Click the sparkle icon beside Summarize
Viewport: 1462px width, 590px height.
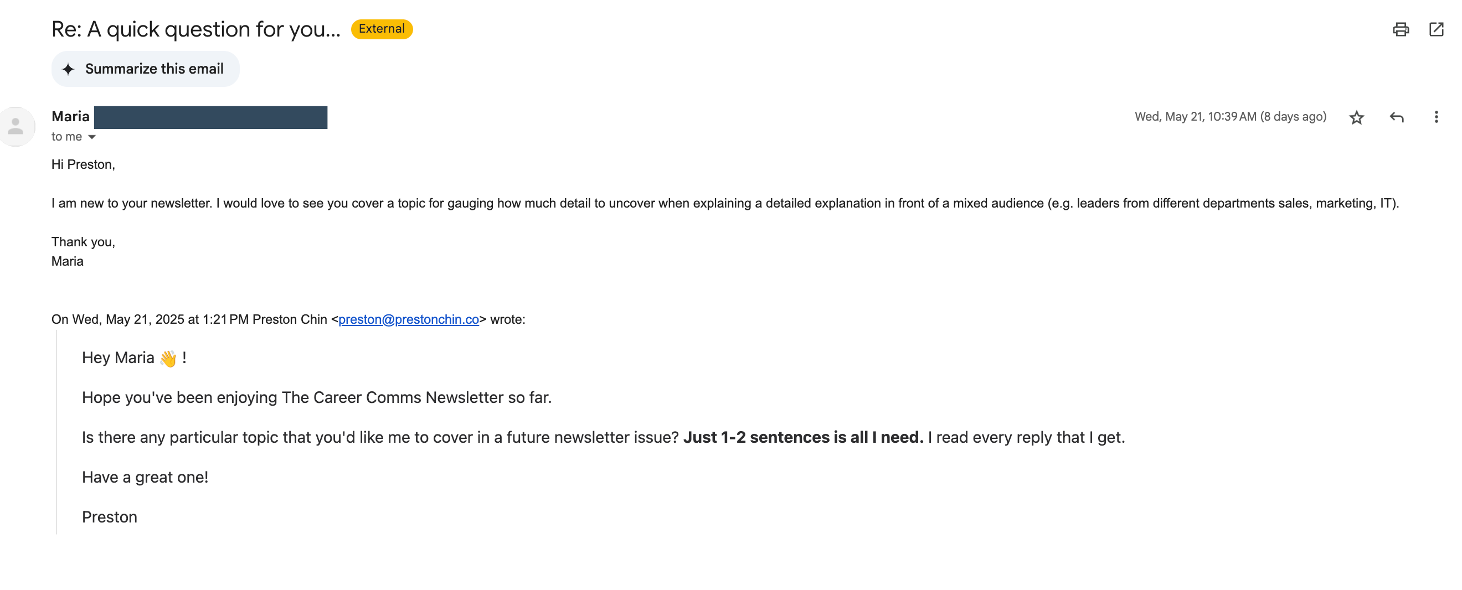click(68, 69)
